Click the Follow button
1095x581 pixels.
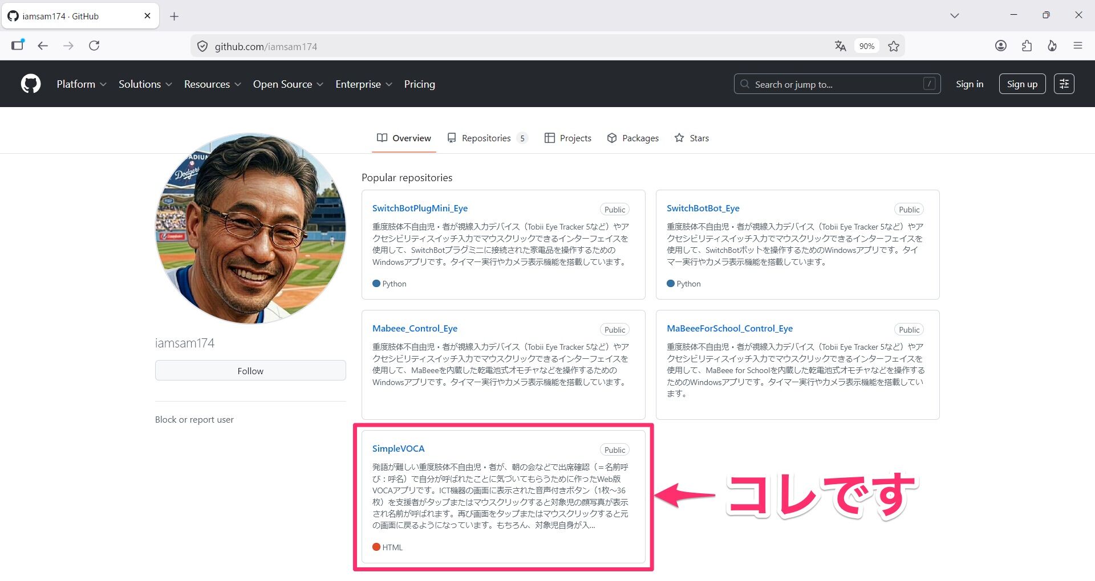pyautogui.click(x=250, y=371)
